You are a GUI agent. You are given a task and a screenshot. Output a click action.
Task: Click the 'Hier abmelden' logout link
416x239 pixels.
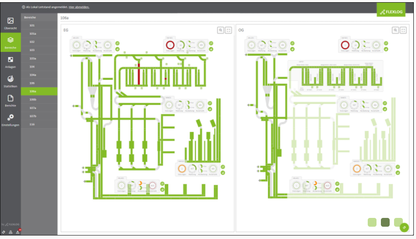click(x=79, y=7)
